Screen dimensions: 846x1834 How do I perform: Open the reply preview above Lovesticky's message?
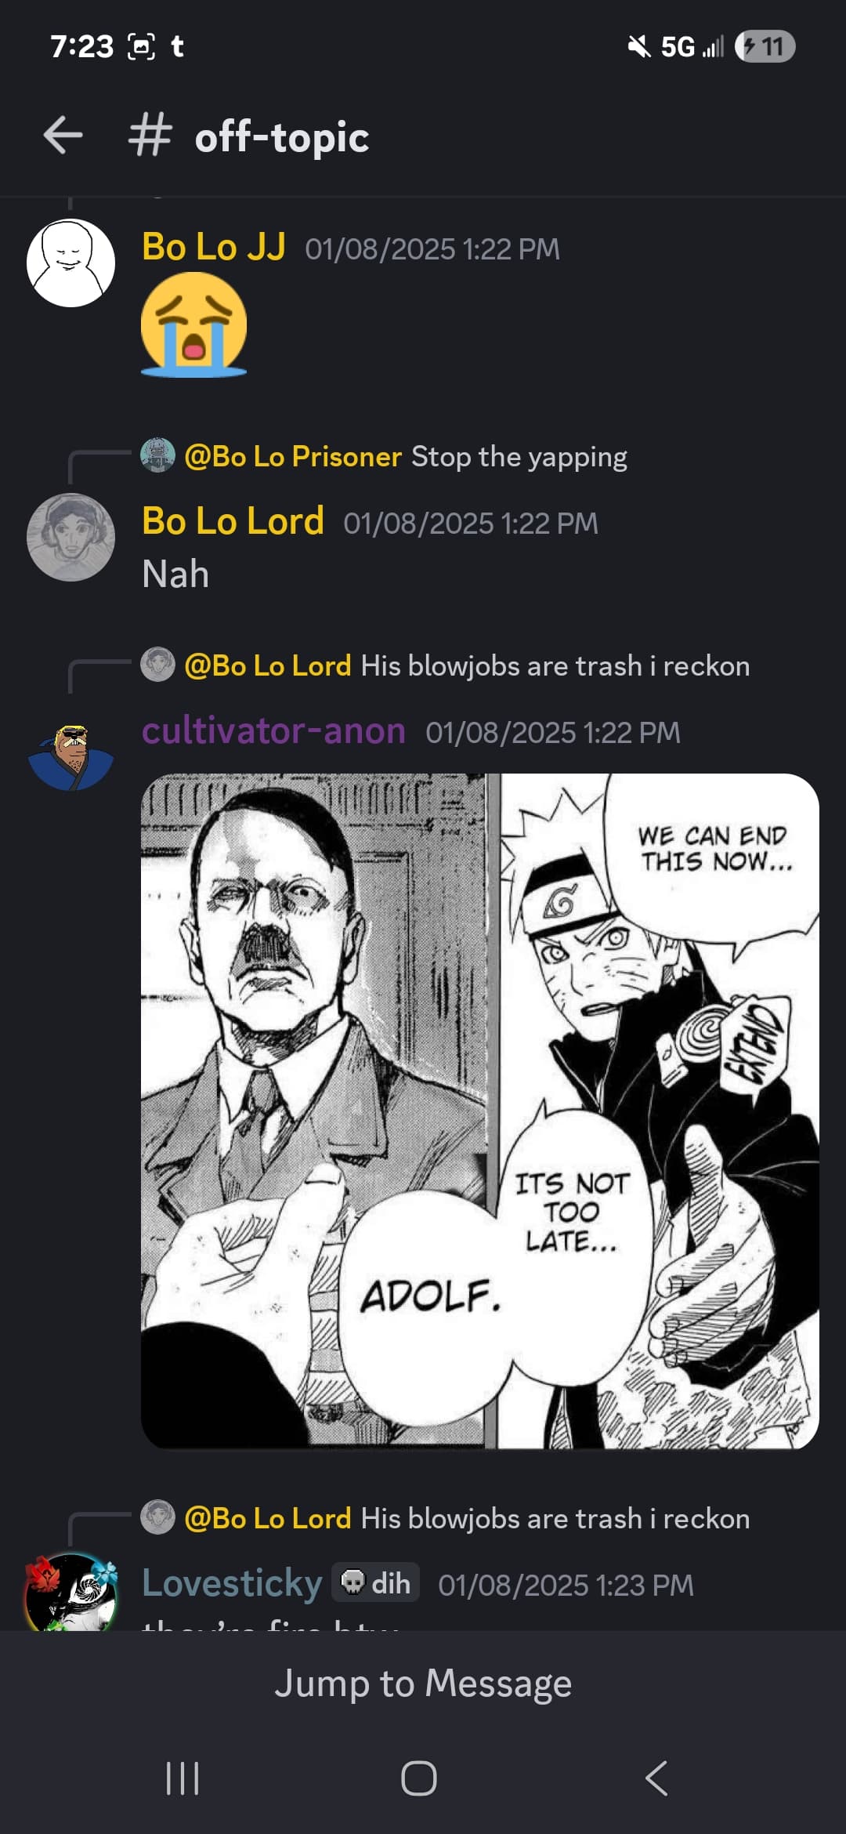pos(445,1517)
